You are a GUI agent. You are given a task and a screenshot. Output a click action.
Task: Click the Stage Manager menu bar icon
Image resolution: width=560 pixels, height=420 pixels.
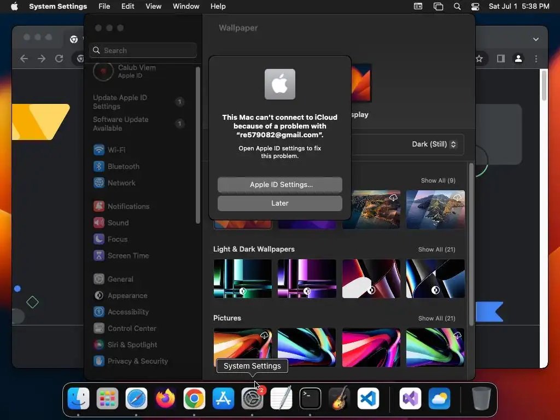pos(438,7)
